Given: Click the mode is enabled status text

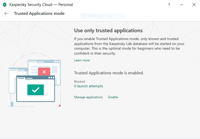Looking at the screenshot, I should (x=109, y=73).
